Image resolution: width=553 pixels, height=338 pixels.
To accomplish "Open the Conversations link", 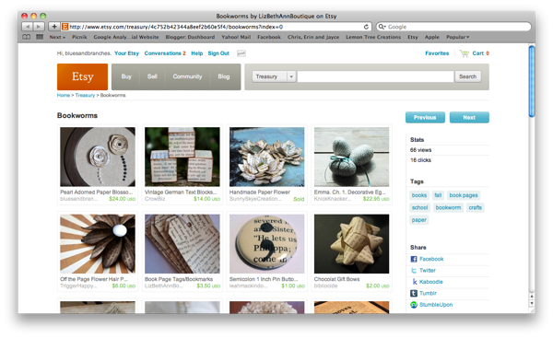I will click(165, 53).
